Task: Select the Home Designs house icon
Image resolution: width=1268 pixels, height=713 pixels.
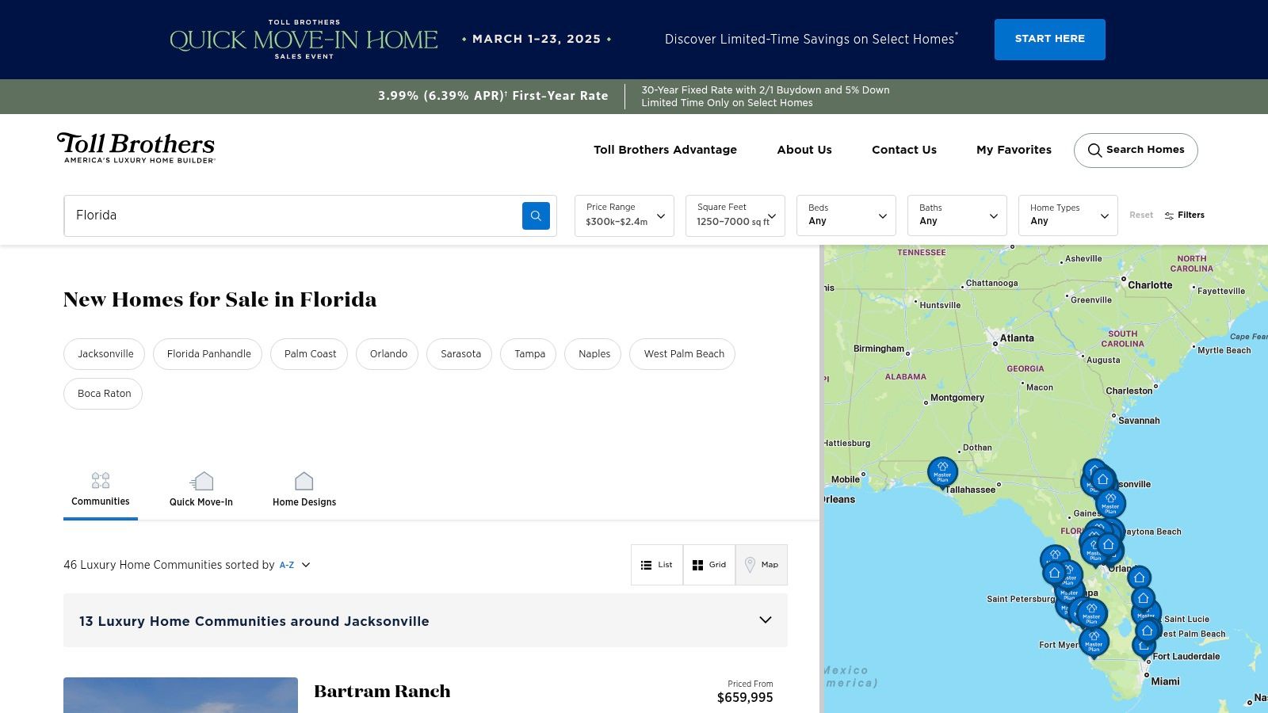Action: click(x=304, y=481)
